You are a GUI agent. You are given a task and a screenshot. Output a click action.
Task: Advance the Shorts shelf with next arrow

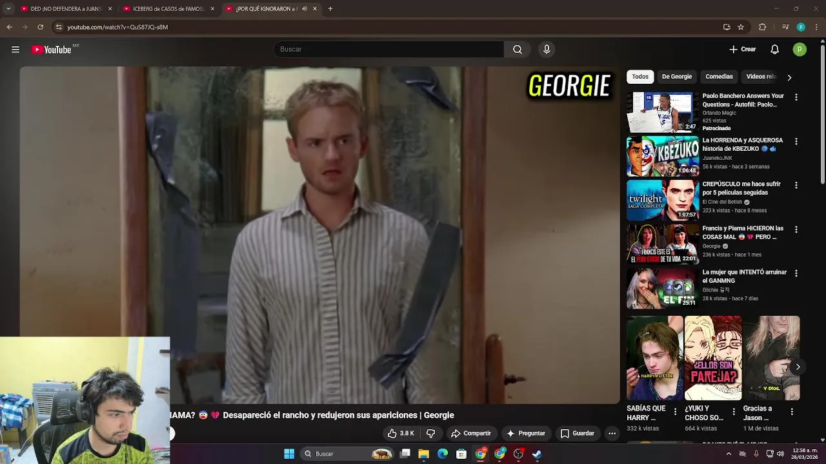coord(798,367)
